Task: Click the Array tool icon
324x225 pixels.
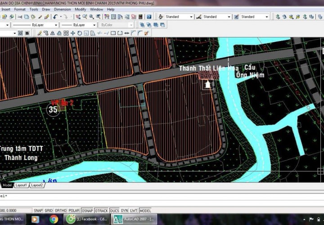Action: coord(66,33)
